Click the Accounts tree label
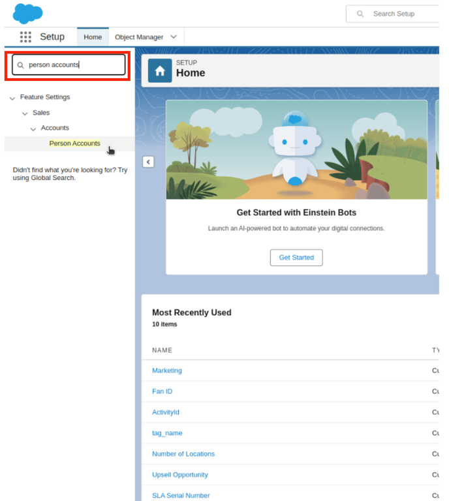Screen dimensions: 449x501 [x=55, y=128]
